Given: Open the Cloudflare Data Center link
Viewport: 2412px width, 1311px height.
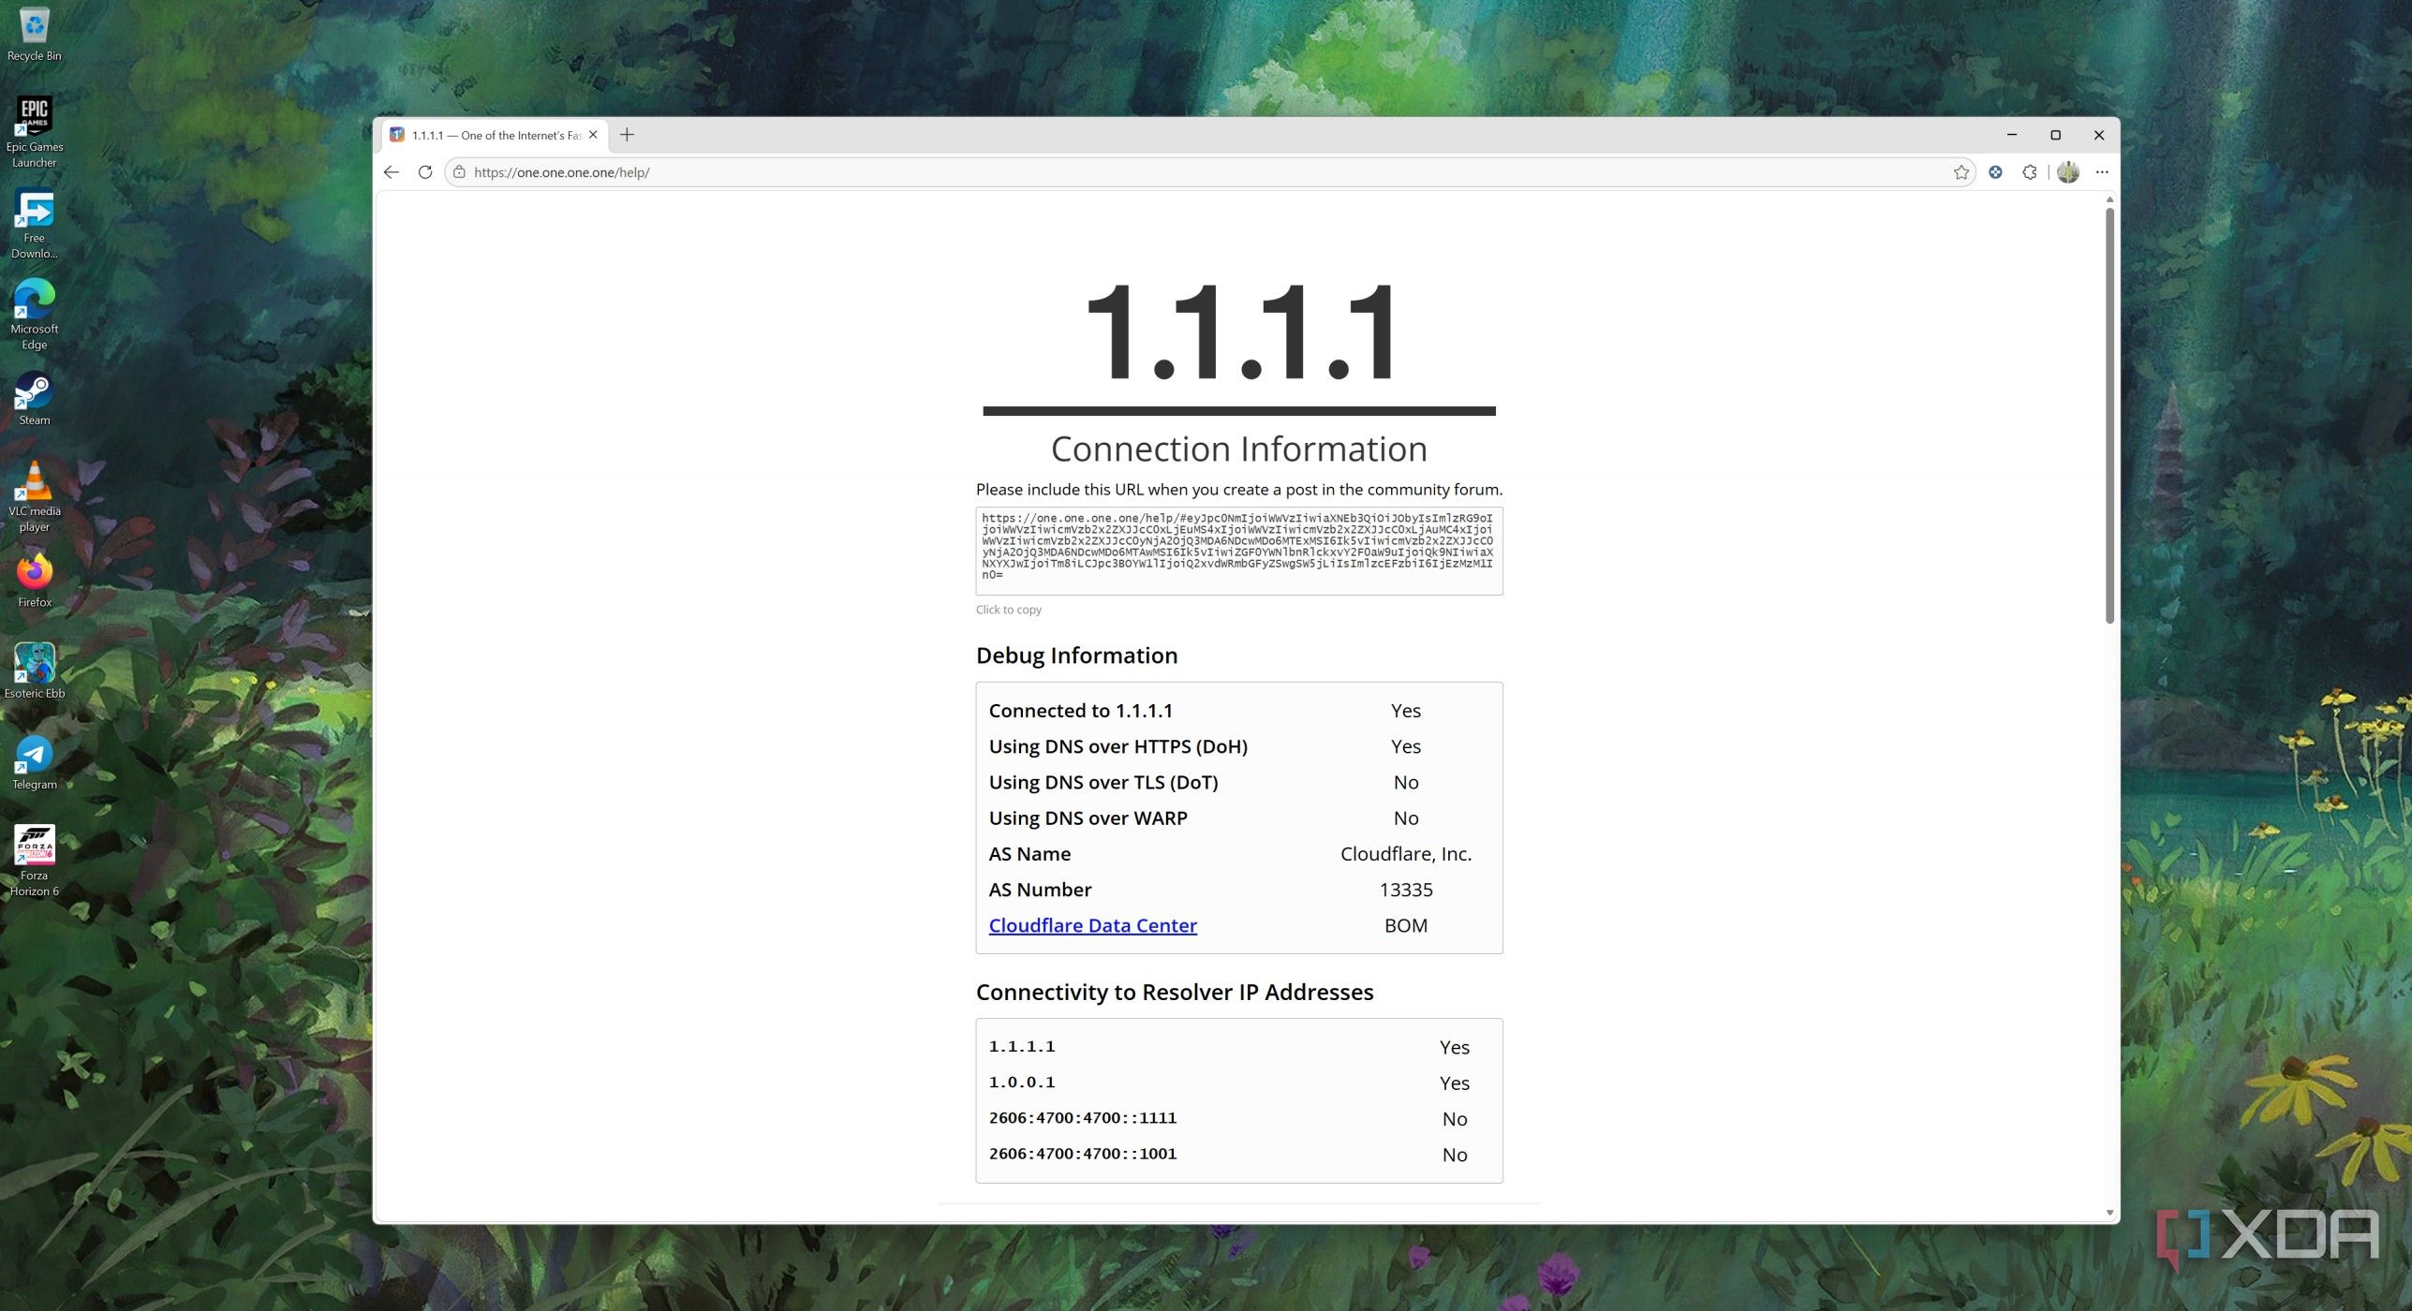Looking at the screenshot, I should (1092, 925).
